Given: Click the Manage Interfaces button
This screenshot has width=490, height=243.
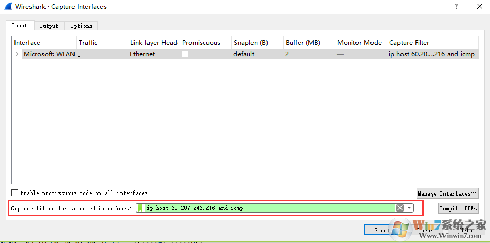Looking at the screenshot, I should point(447,193).
